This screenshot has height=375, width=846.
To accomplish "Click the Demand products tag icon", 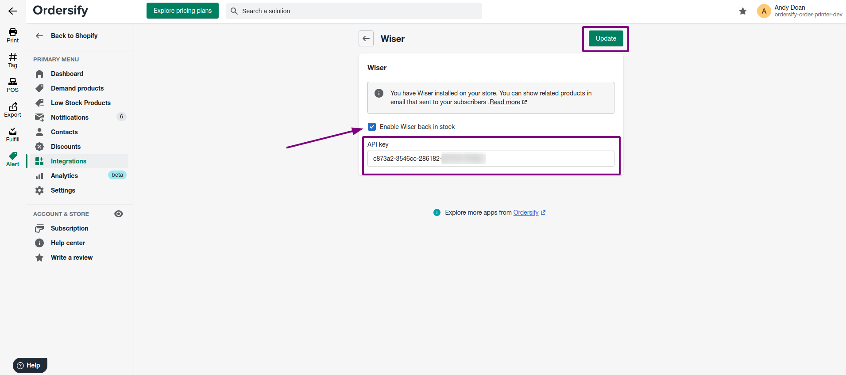I will coord(39,88).
